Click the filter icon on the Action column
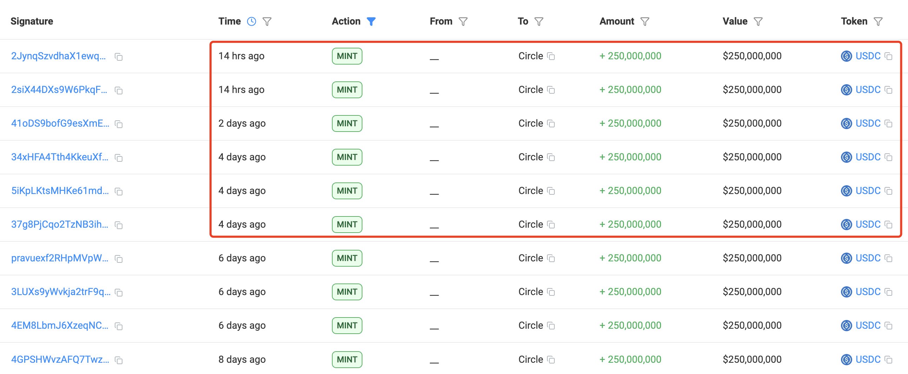Screen dimensions: 908x374 coord(371,21)
